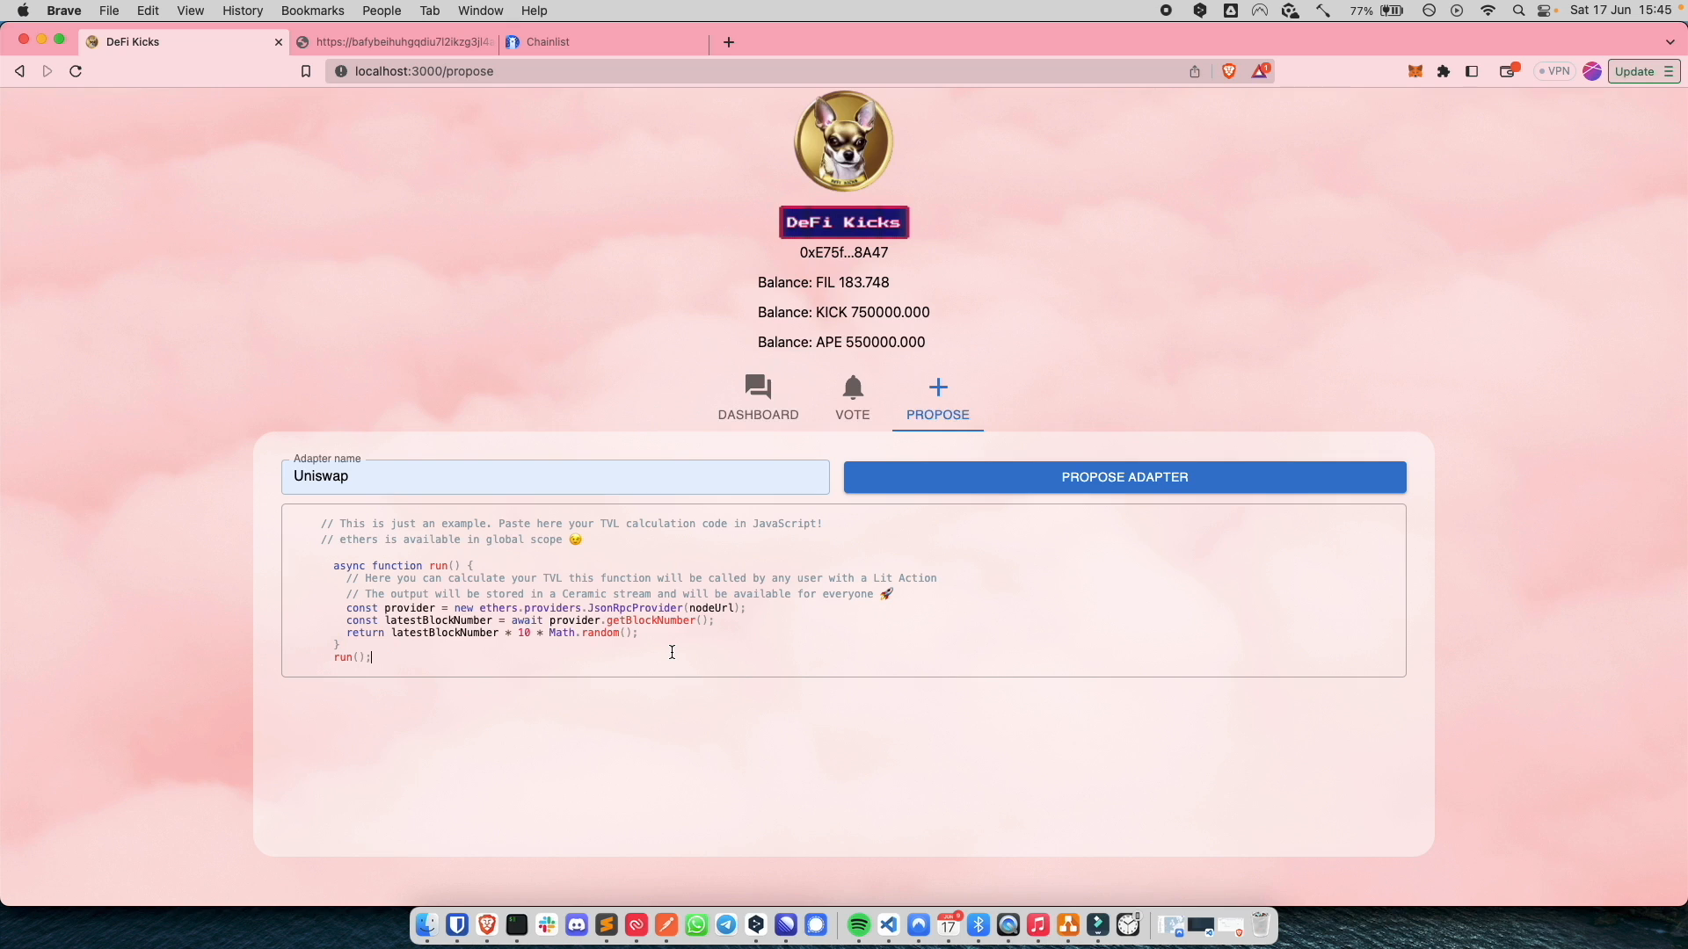Click the VPN button

point(1554,71)
